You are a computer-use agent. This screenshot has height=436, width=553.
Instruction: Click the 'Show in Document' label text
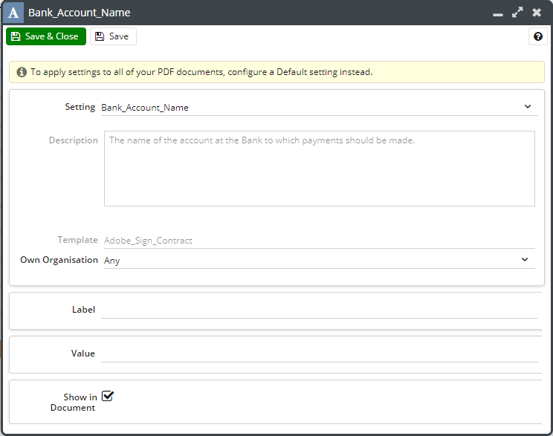point(73,402)
